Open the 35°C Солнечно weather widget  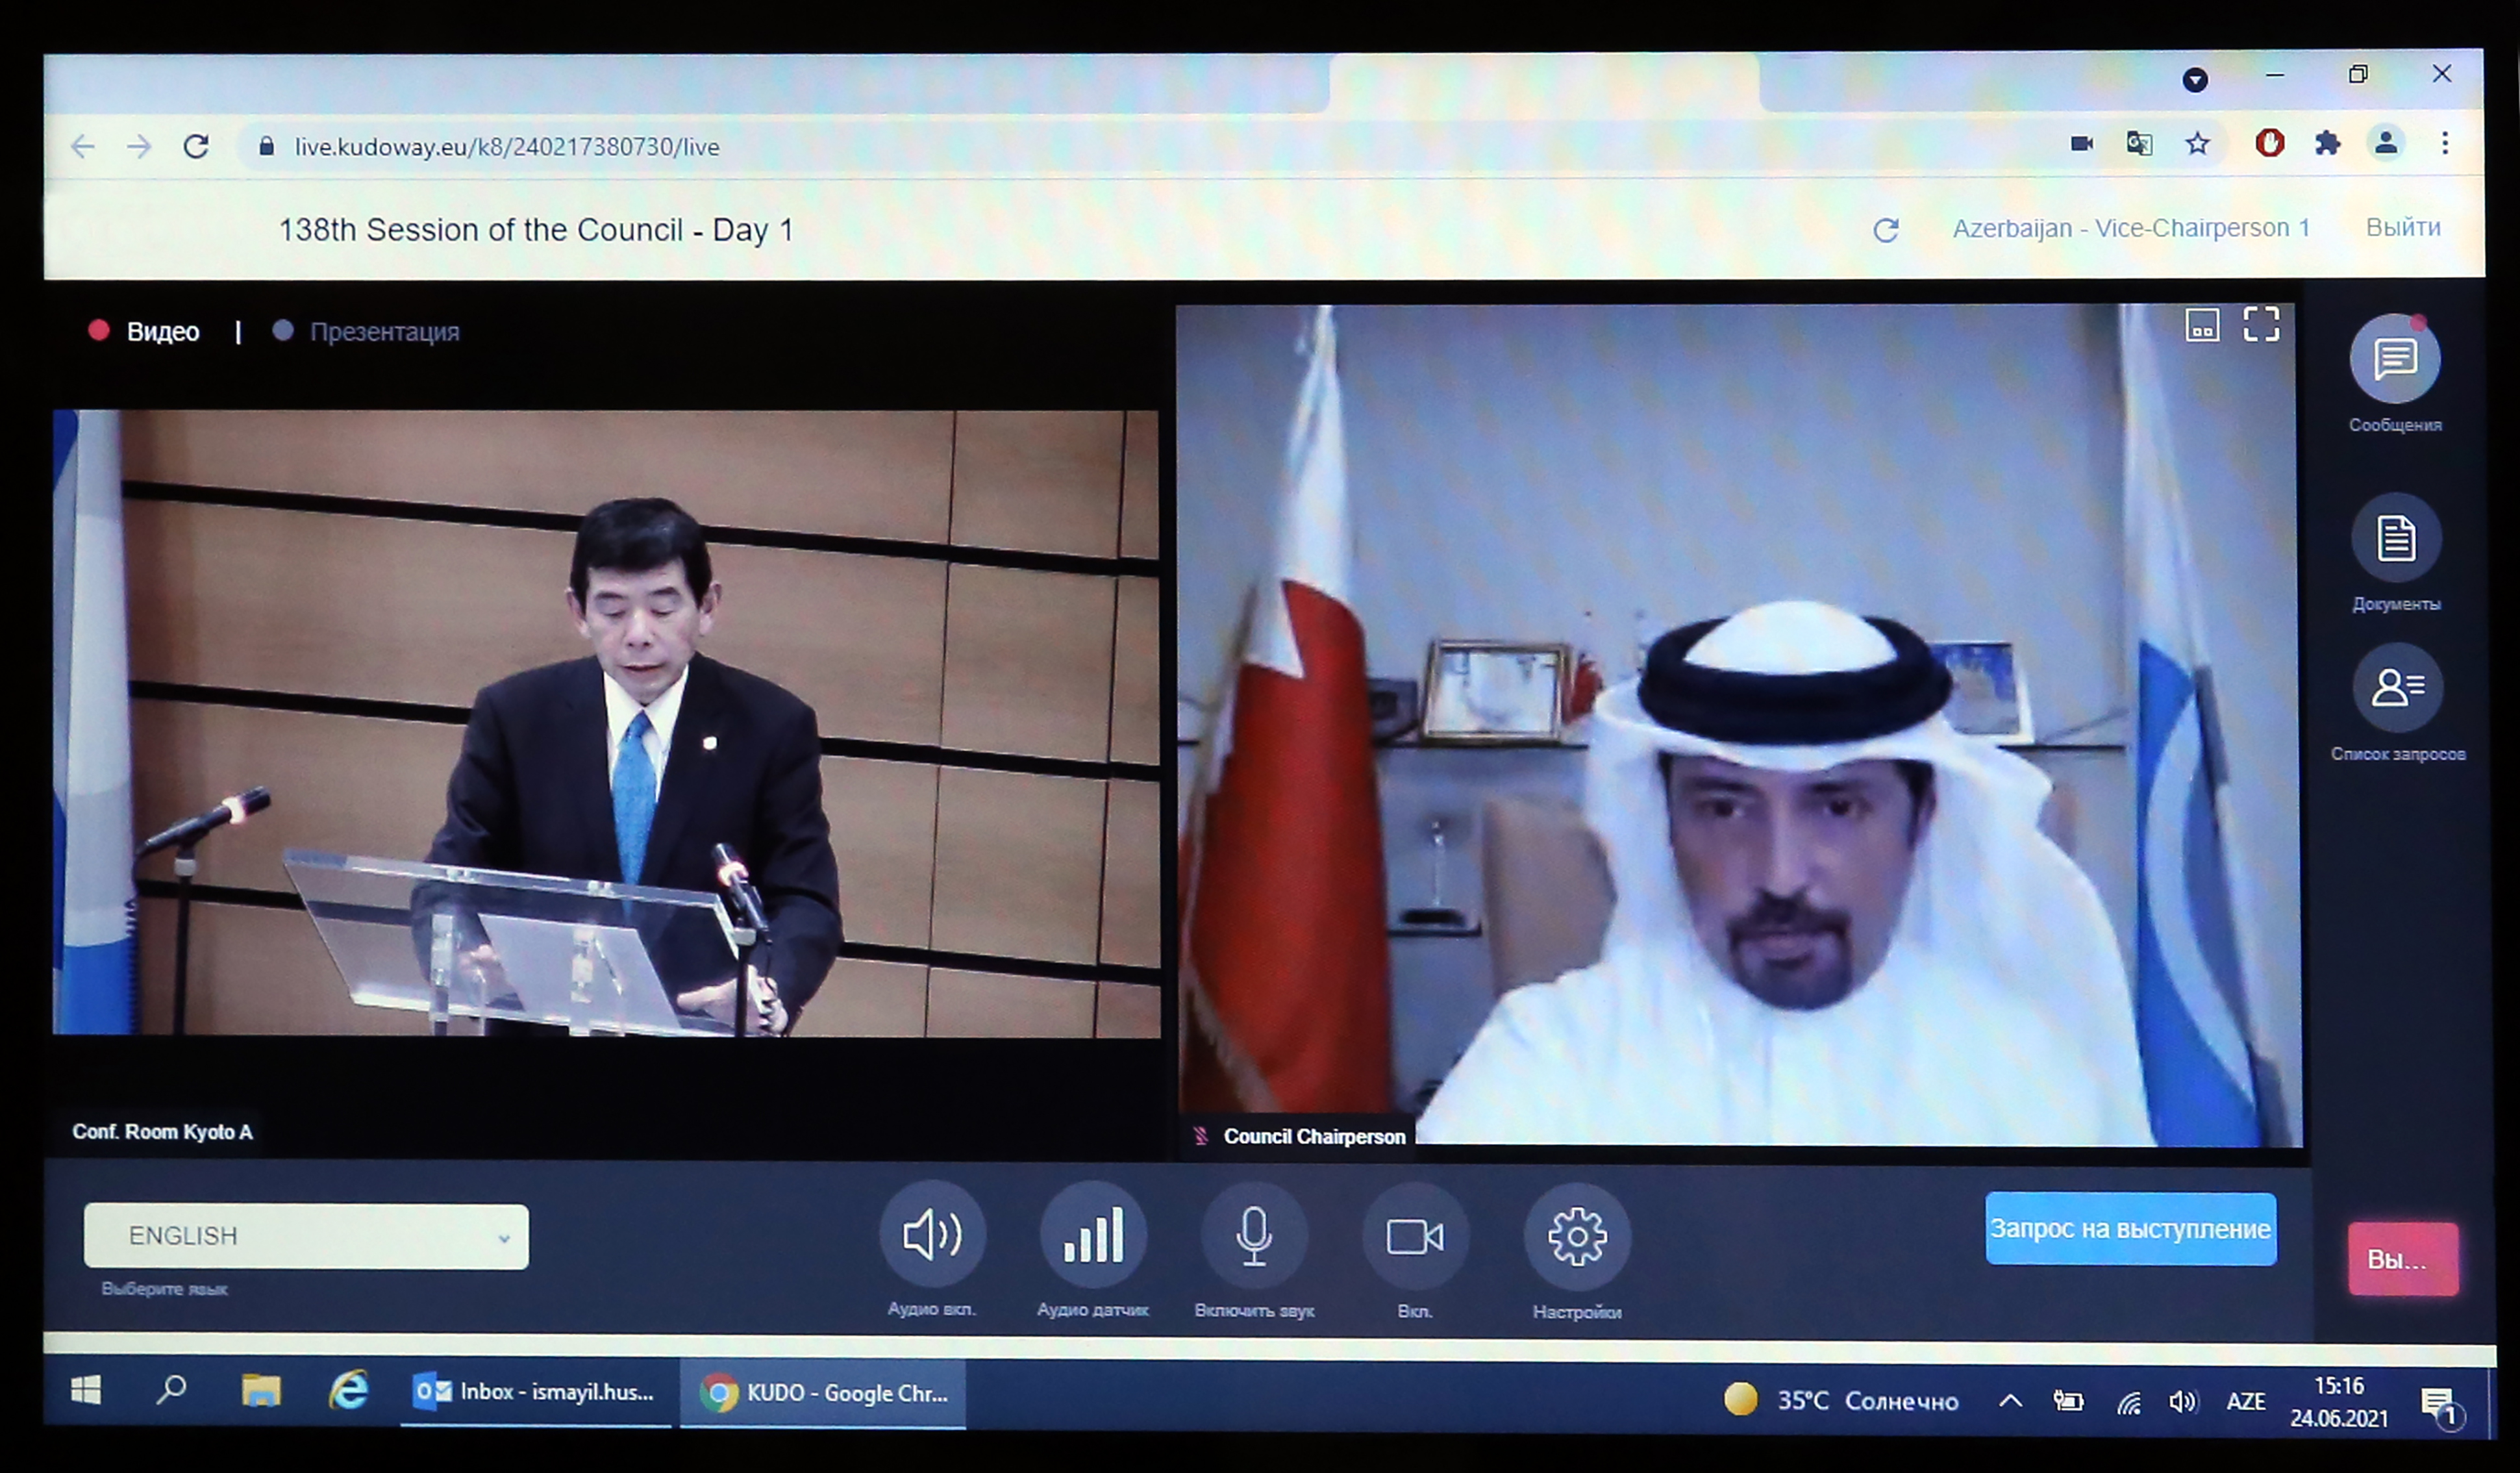1841,1400
